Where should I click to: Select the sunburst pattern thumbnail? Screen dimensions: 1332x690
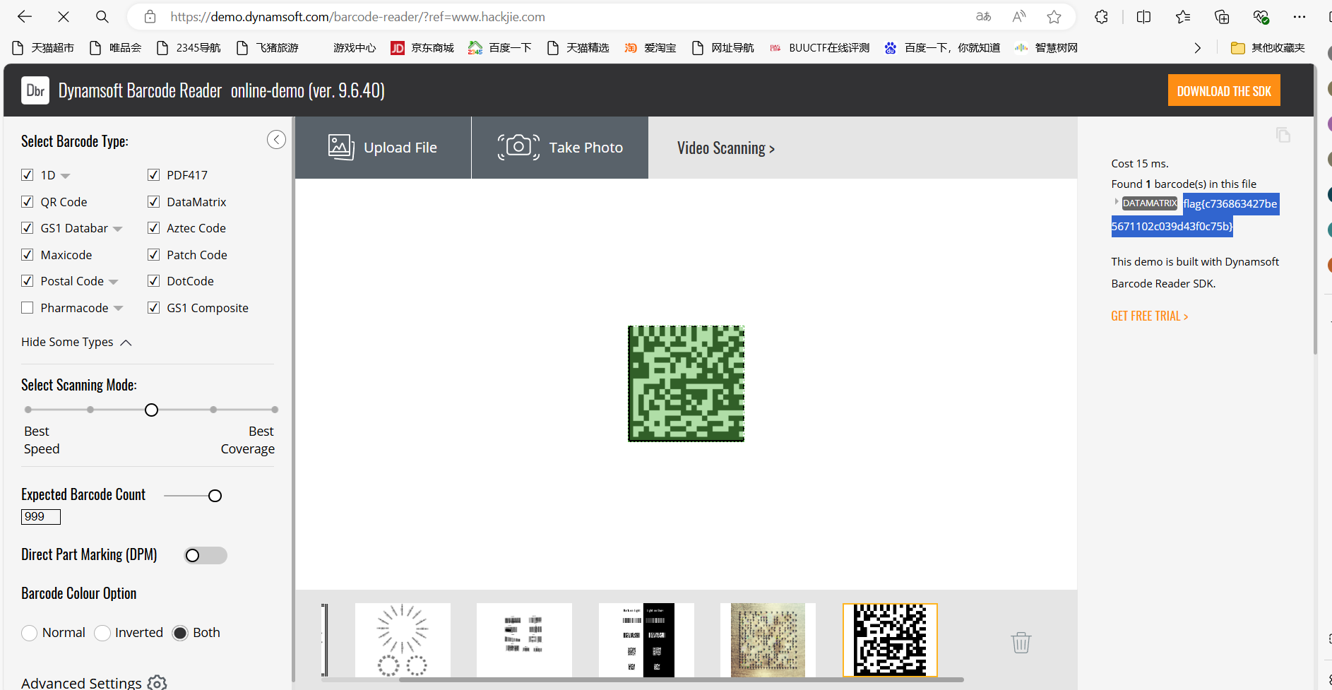tap(403, 640)
